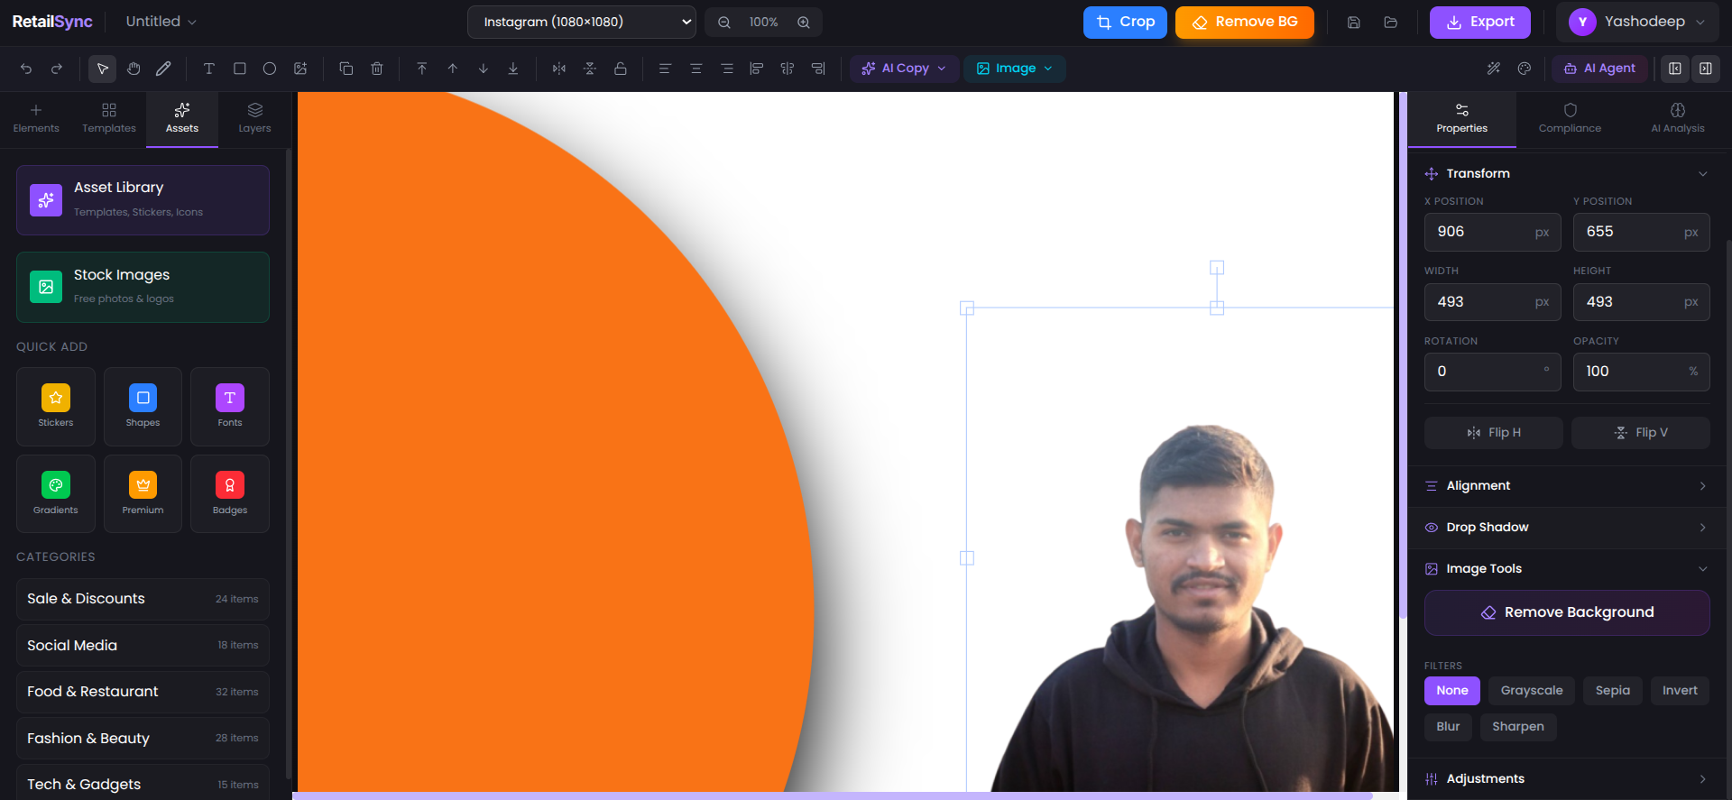Screen dimensions: 1732x800
Task: Save the project with the disk icon
Action: point(1354,23)
